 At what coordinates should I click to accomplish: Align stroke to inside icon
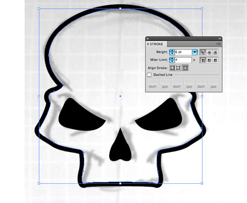178,68
